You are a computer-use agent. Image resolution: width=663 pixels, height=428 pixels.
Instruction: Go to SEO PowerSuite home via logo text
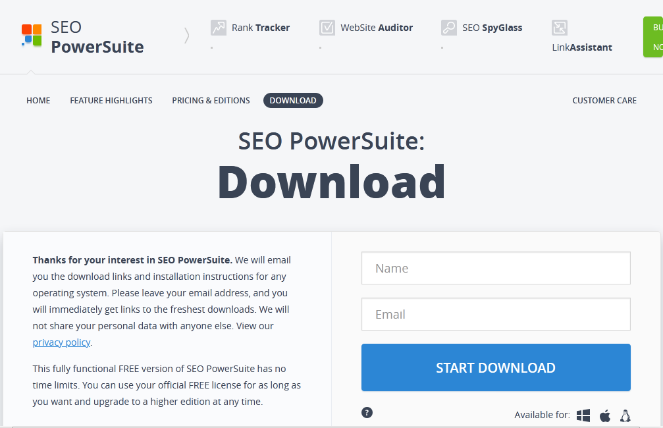(97, 38)
